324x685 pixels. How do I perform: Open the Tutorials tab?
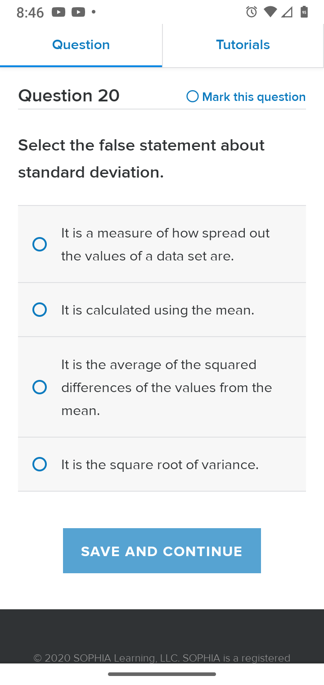[243, 45]
